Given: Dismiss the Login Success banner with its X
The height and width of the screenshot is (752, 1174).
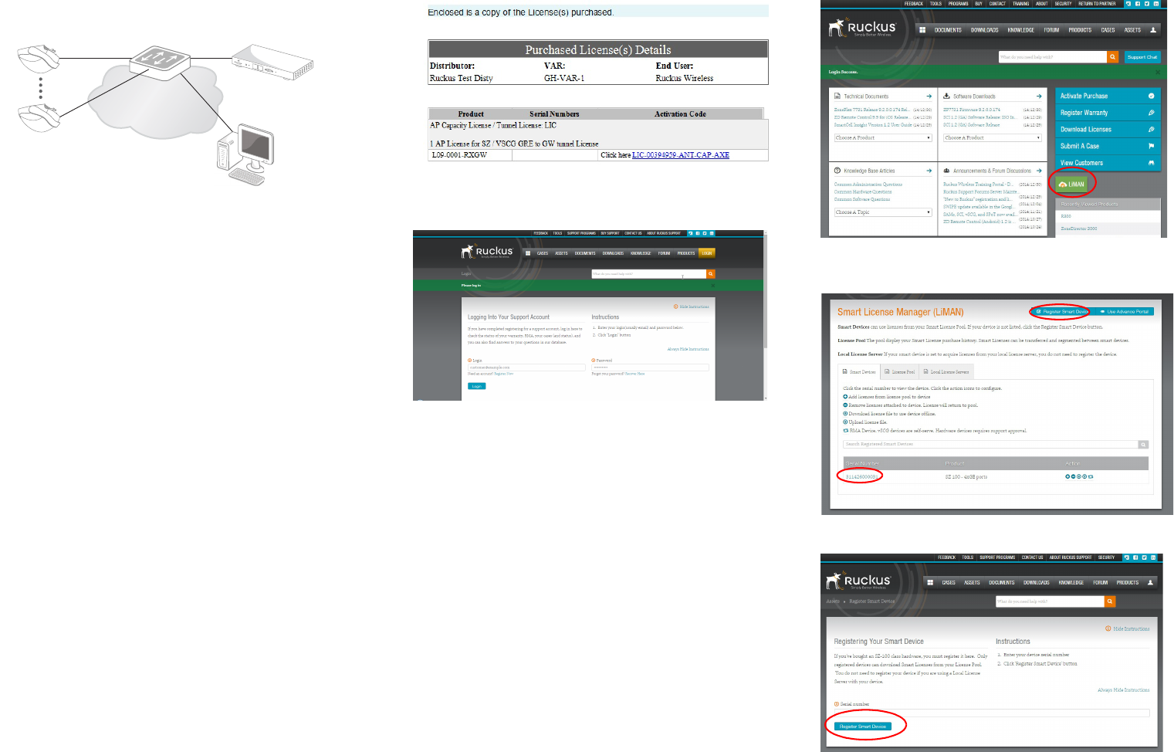Looking at the screenshot, I should [x=1157, y=72].
